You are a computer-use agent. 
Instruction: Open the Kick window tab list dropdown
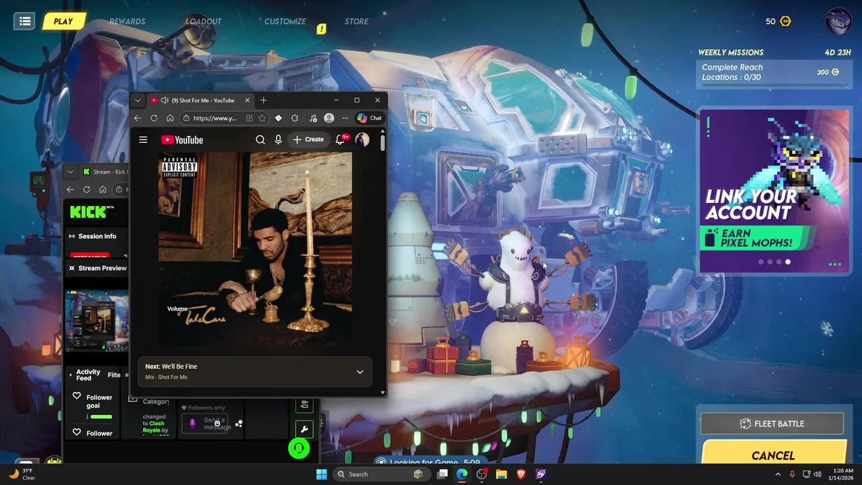70,172
